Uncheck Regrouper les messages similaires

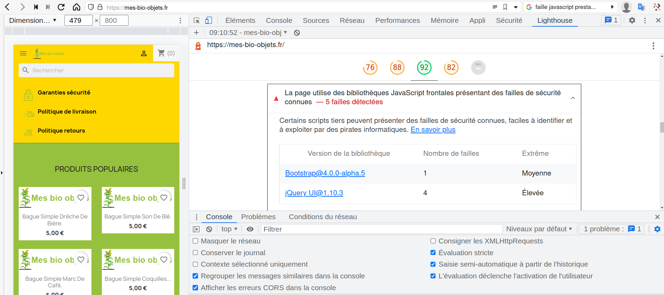(x=195, y=276)
